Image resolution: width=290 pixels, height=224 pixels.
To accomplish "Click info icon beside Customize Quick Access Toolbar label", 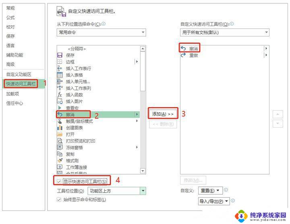I will pos(232,24).
